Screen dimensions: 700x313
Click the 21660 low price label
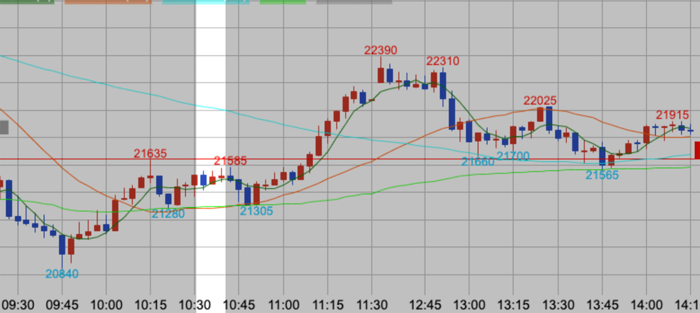click(477, 162)
